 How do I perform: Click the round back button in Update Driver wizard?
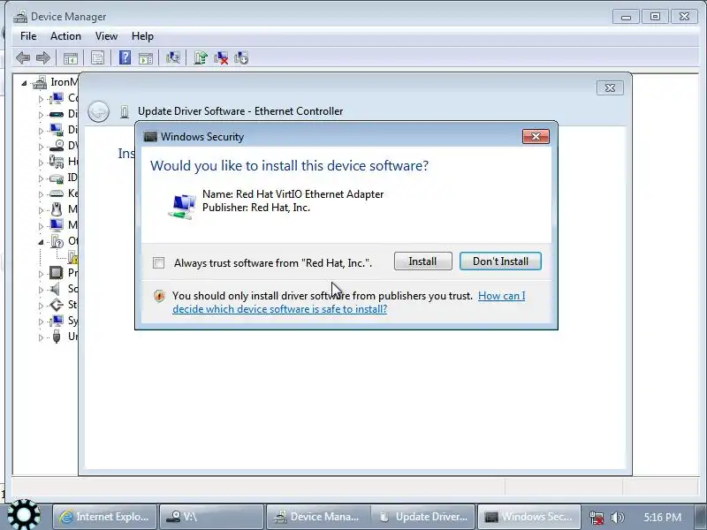tap(98, 111)
